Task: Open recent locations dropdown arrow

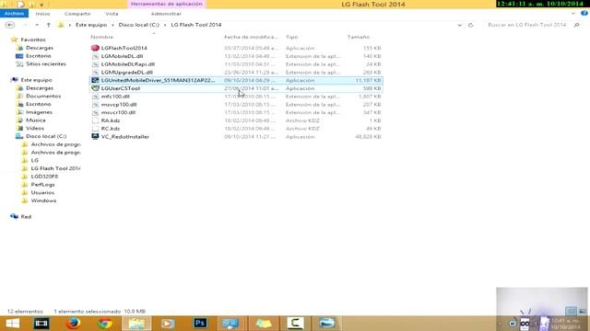Action: [x=37, y=25]
